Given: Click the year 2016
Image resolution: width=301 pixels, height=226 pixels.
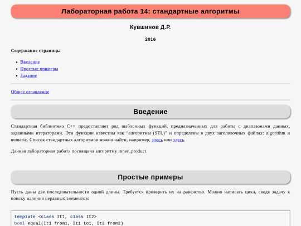Looking at the screenshot, I should point(151,39).
